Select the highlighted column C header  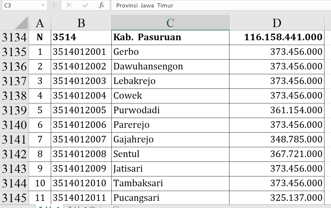pos(170,23)
